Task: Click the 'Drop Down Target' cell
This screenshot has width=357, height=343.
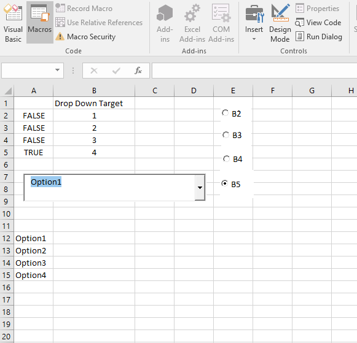Action: tap(94, 104)
